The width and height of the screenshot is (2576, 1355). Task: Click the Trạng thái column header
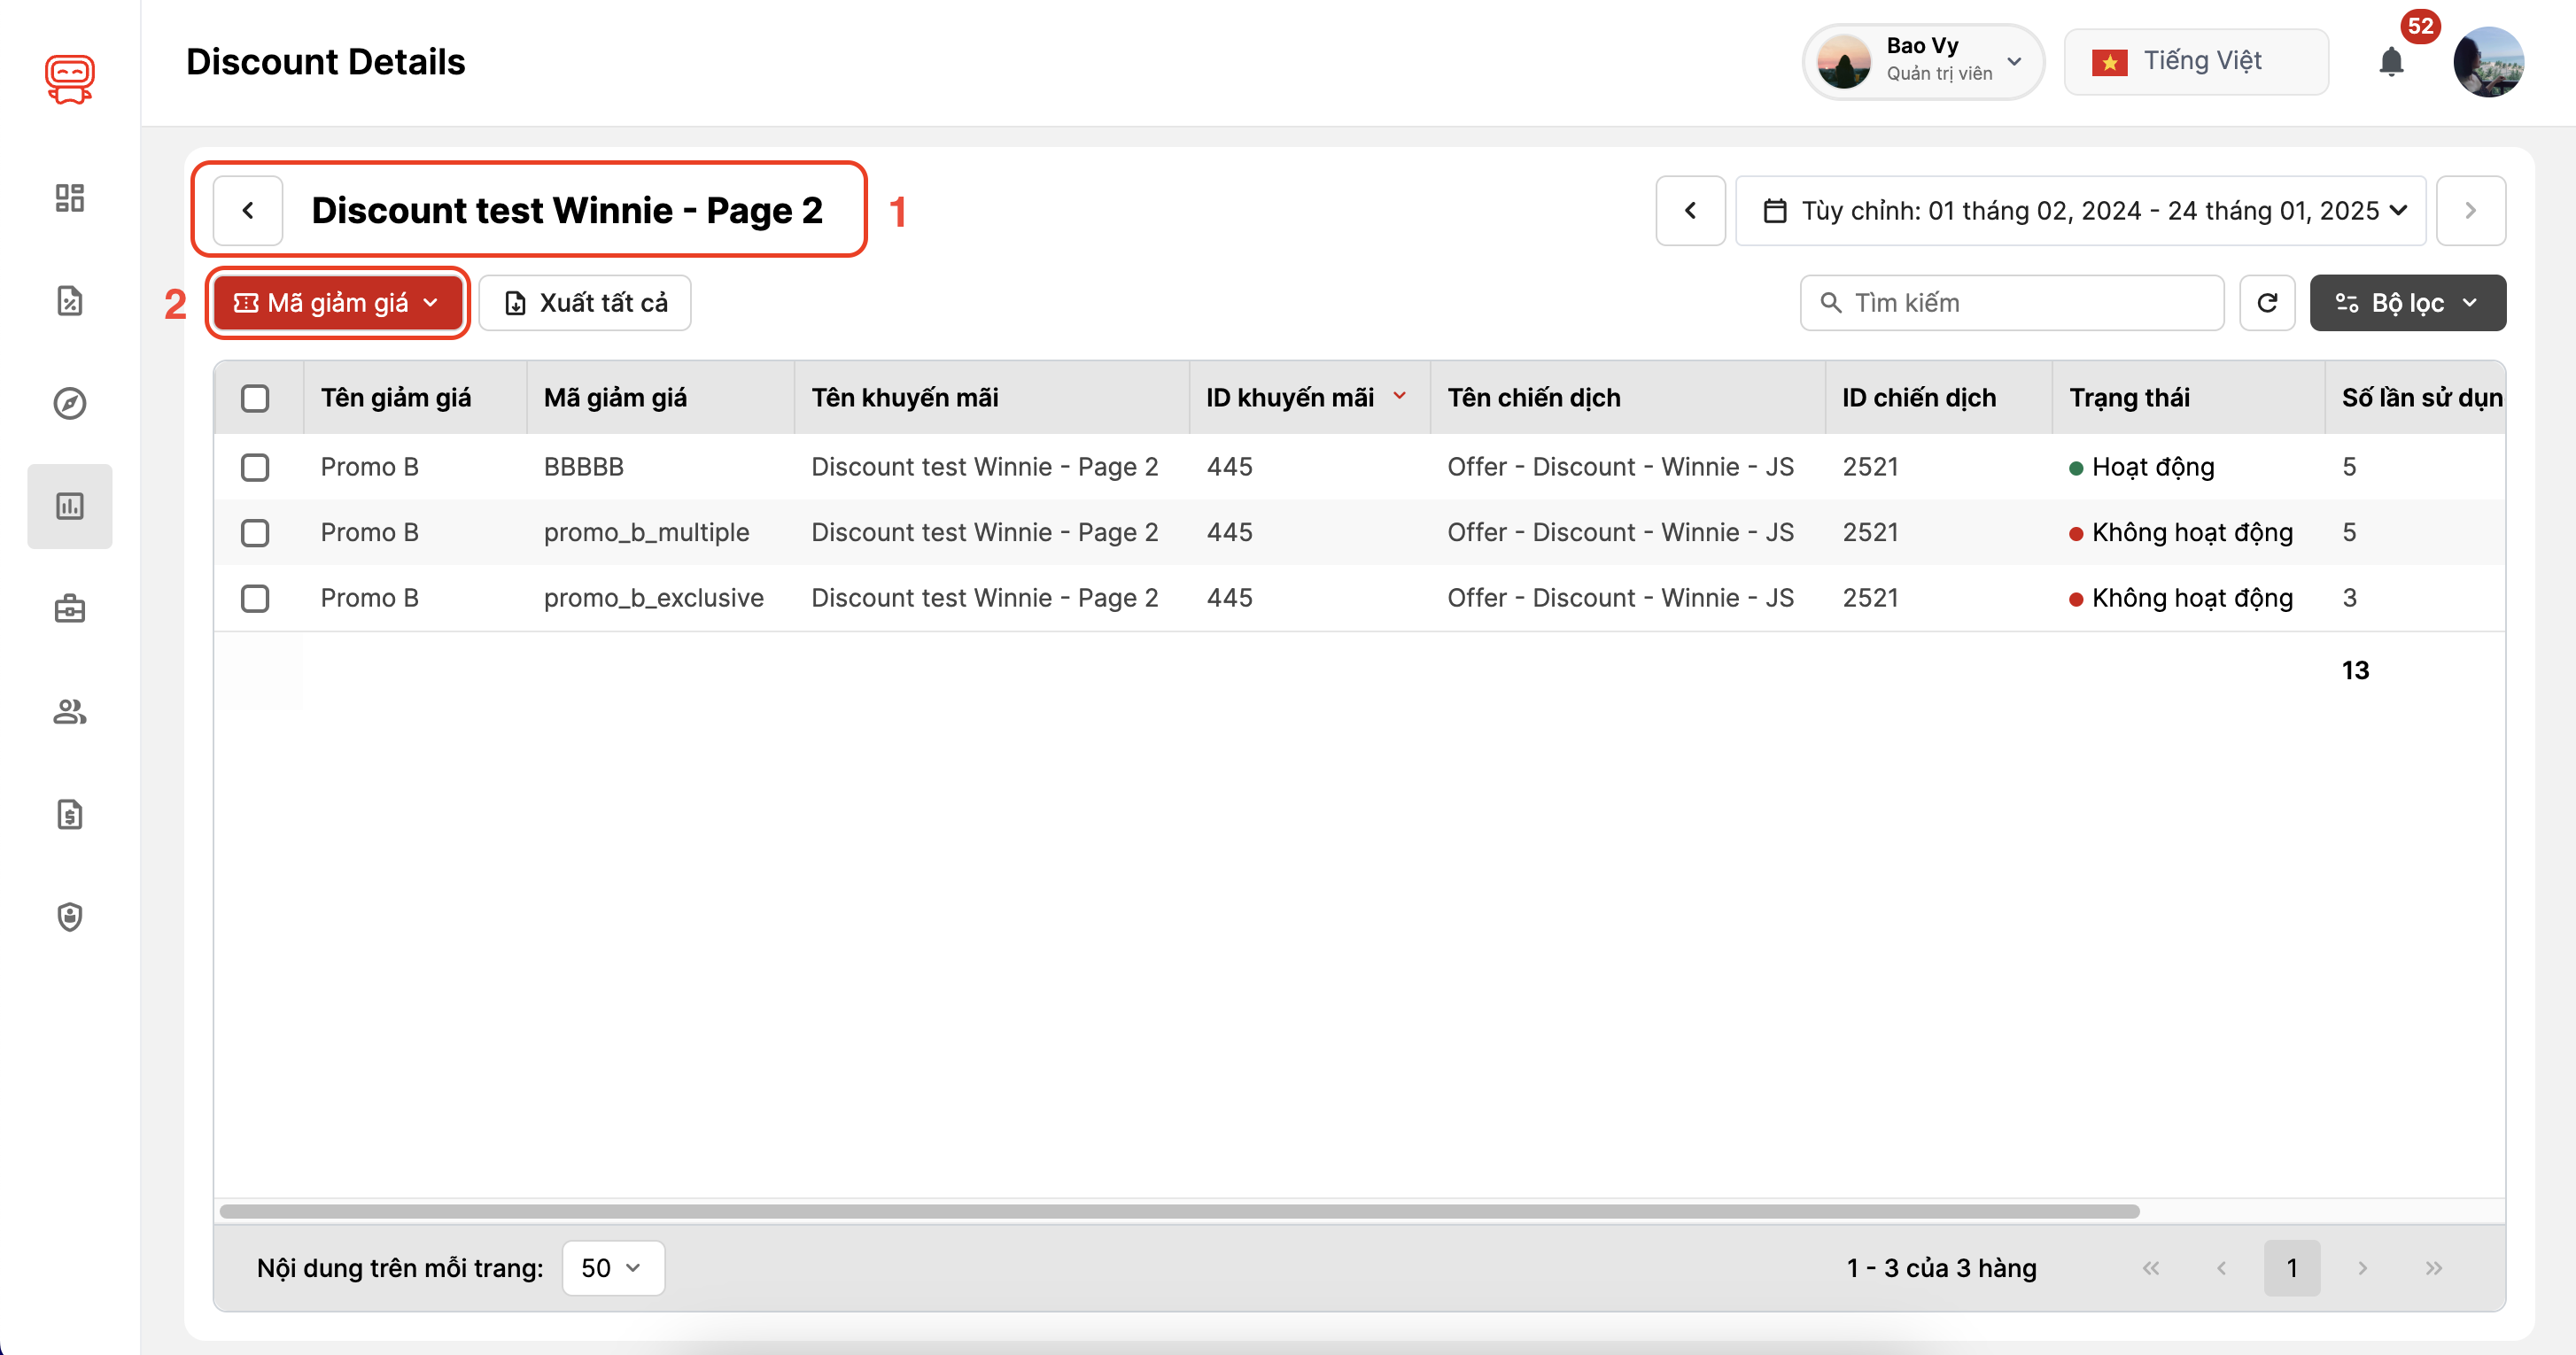click(x=2129, y=398)
